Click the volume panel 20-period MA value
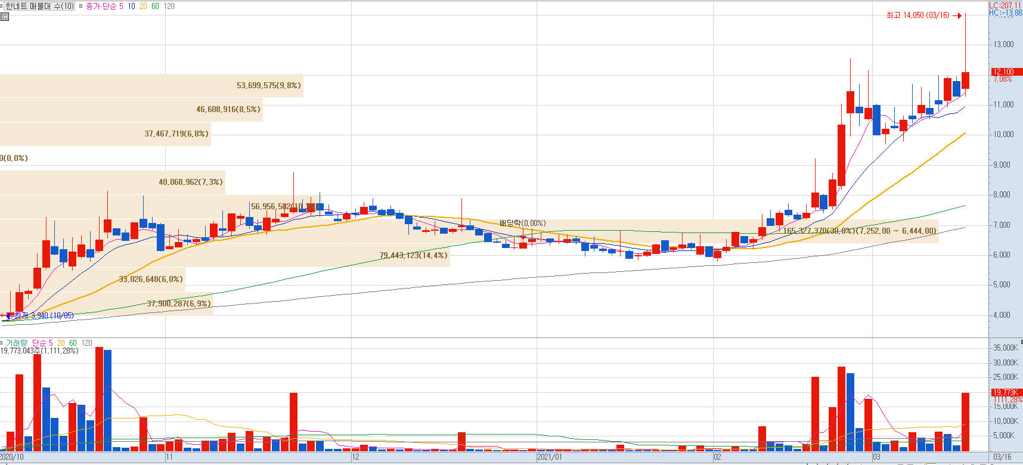This screenshot has width=1023, height=465. point(61,343)
